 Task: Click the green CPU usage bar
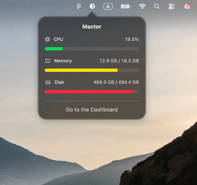click(x=54, y=49)
